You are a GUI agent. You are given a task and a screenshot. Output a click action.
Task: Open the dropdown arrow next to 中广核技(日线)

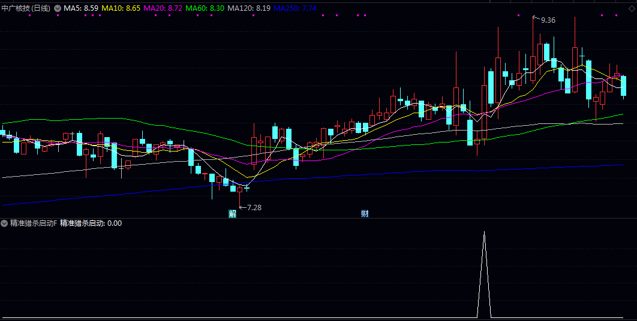pyautogui.click(x=58, y=8)
